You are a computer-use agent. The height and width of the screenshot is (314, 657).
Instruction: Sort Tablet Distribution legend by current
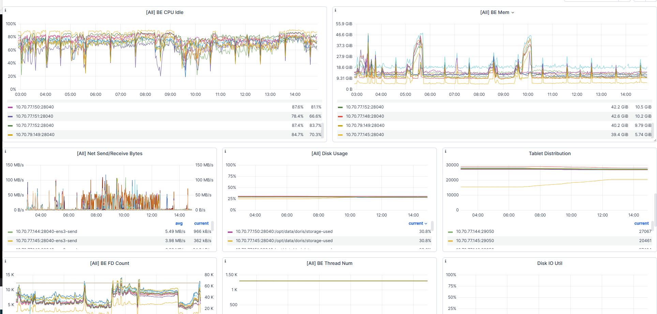pos(641,223)
